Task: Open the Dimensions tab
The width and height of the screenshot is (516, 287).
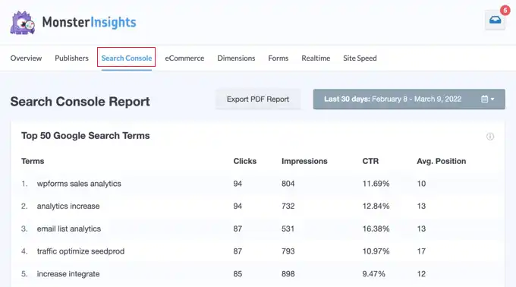Action: (x=236, y=58)
